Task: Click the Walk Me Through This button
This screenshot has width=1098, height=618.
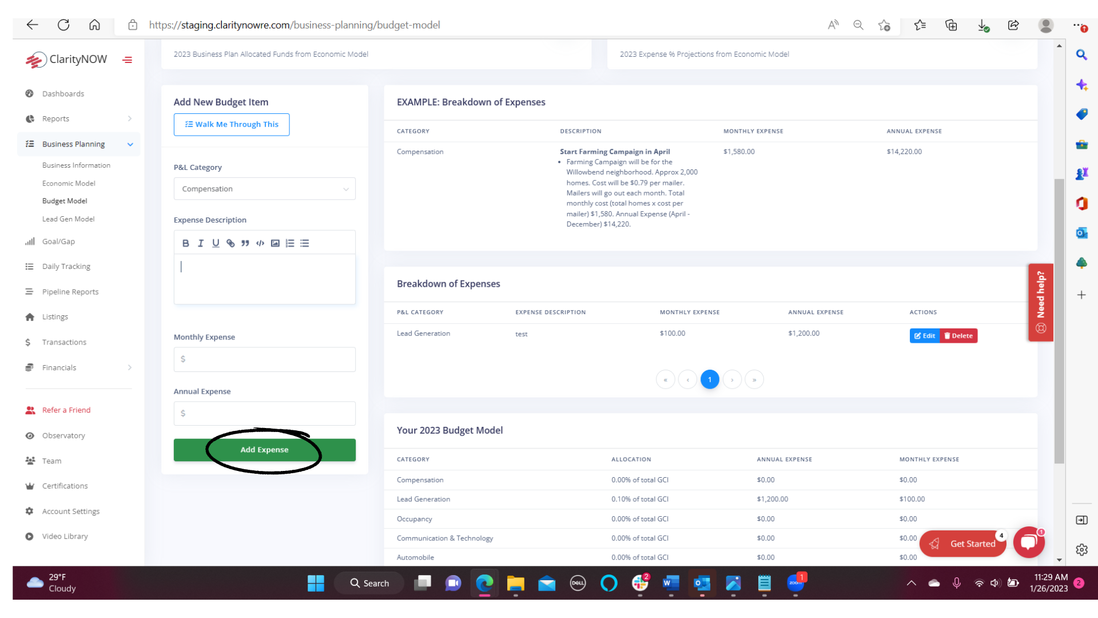Action: (x=231, y=124)
